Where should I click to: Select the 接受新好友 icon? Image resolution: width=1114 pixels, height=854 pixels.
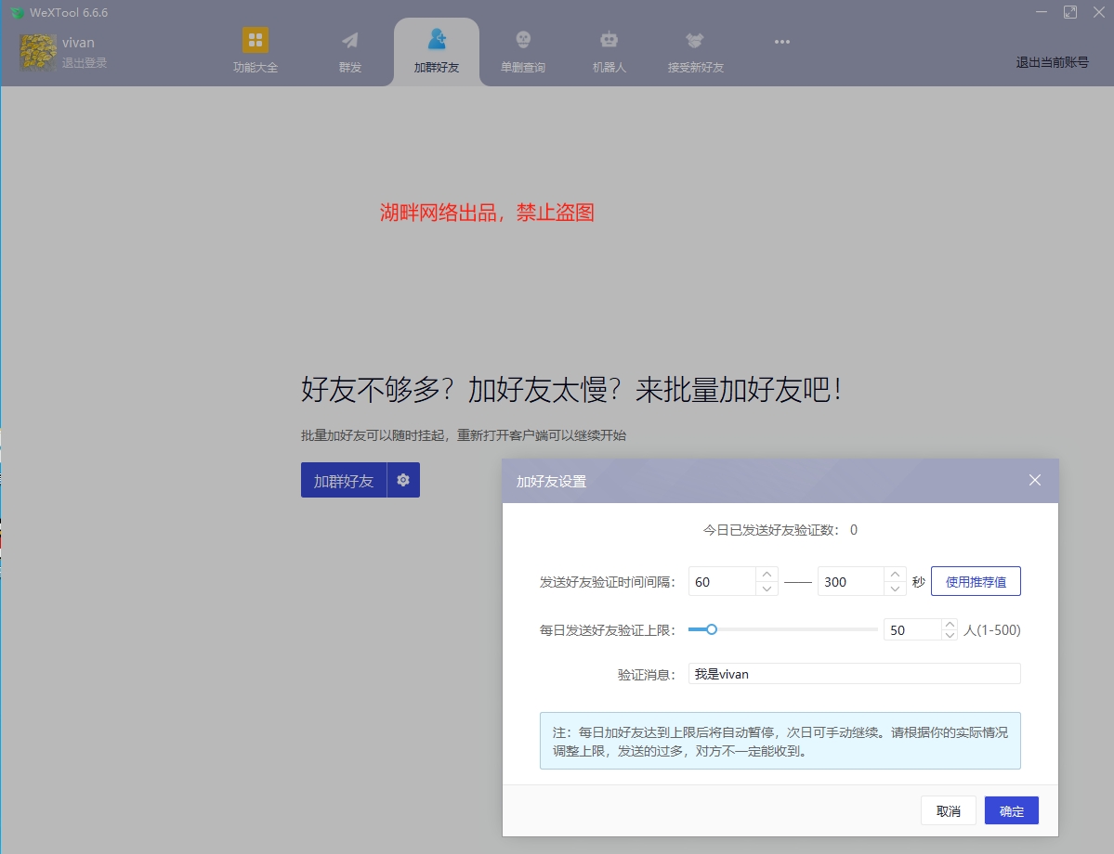pyautogui.click(x=695, y=41)
